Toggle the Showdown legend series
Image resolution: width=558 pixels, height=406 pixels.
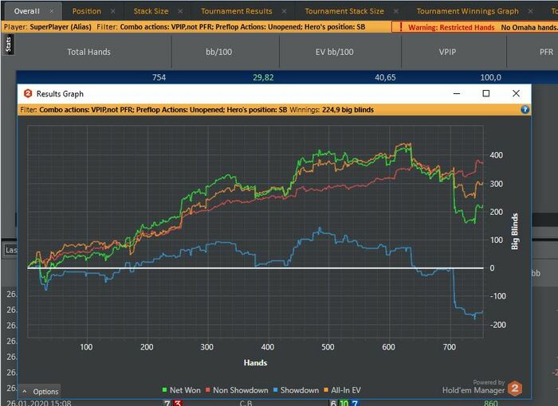(296, 390)
